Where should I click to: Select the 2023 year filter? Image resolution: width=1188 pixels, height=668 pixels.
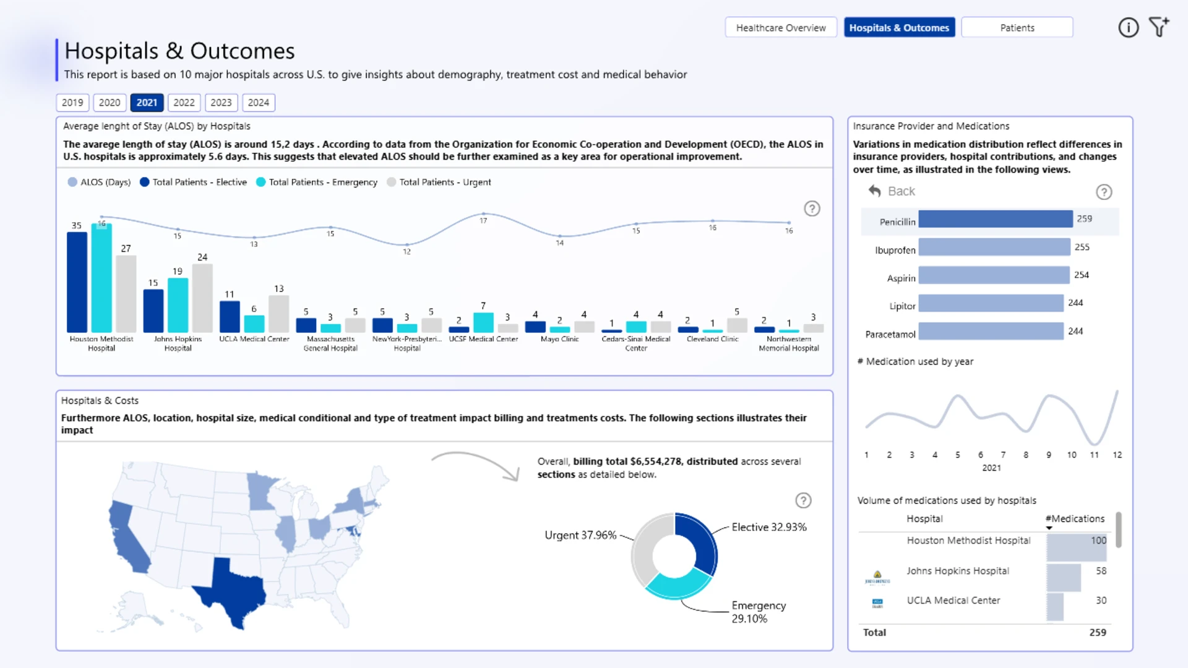click(x=221, y=103)
